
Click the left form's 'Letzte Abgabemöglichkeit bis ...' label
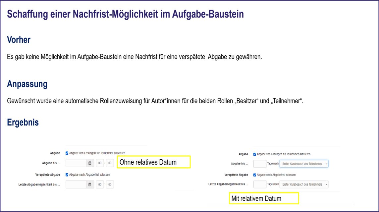tap(39, 185)
